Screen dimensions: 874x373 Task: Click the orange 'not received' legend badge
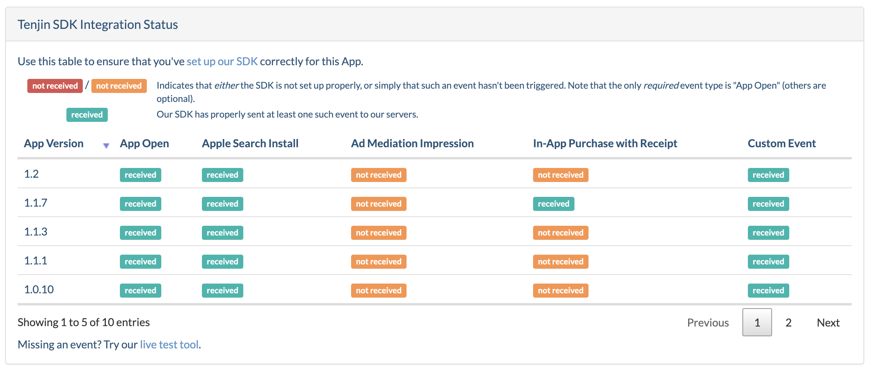click(x=119, y=86)
